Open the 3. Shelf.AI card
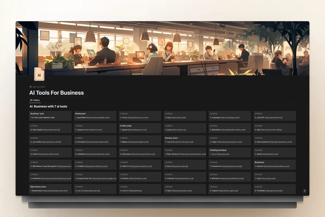The width and height of the screenshot is (325, 217). click(140, 189)
